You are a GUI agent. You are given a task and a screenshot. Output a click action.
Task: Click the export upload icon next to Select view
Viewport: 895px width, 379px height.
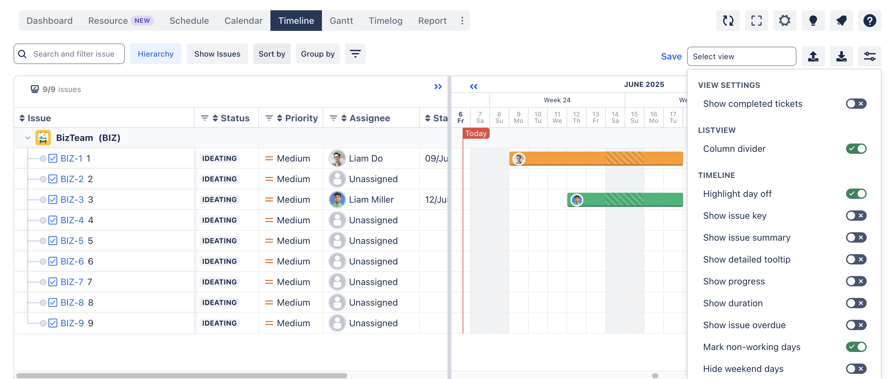(x=813, y=56)
